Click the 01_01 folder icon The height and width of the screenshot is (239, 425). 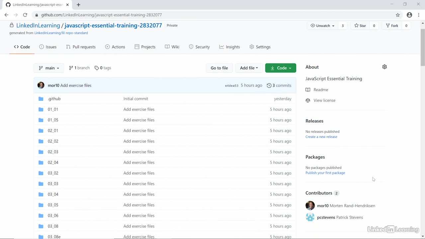pos(41,109)
